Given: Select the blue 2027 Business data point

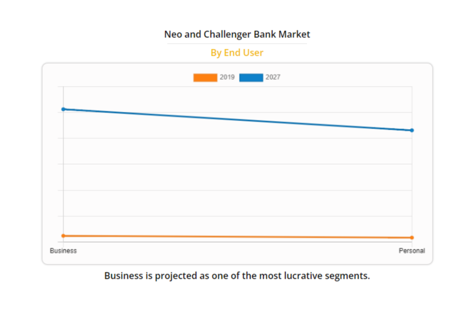Looking at the screenshot, I should (63, 109).
